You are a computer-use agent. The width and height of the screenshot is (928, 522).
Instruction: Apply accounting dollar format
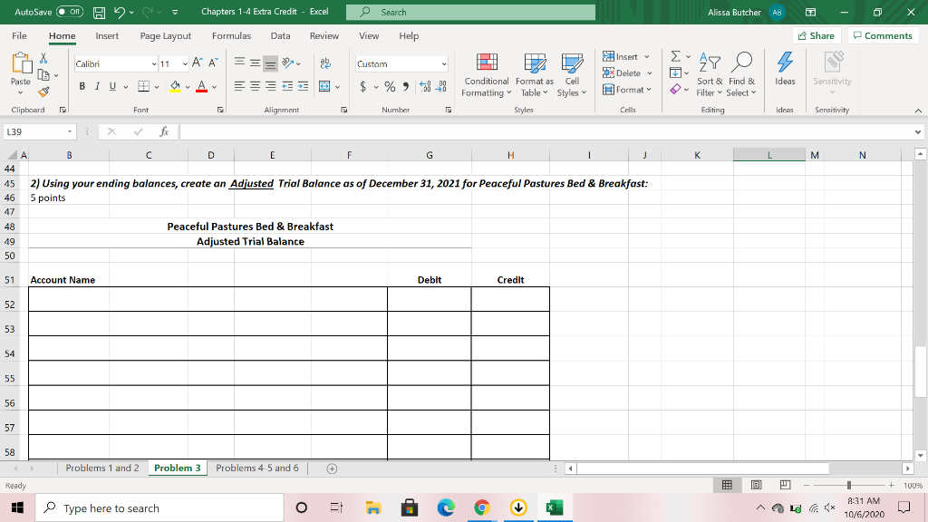pos(362,86)
